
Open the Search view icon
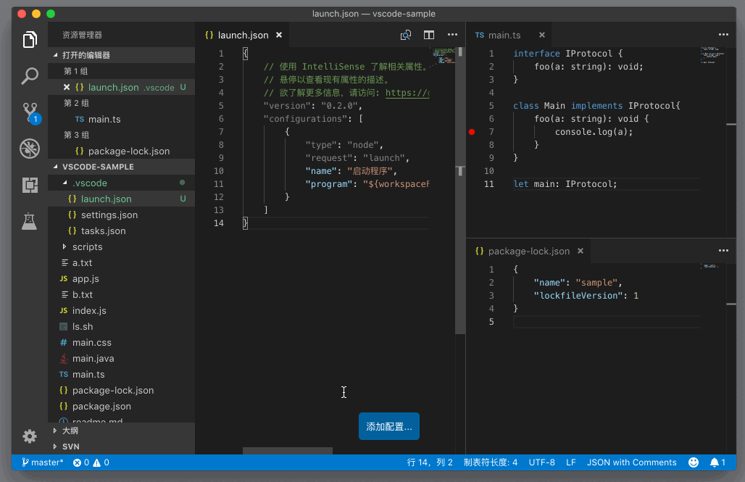coord(30,75)
